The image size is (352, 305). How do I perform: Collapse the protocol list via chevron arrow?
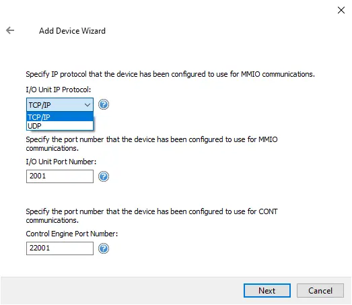(x=87, y=105)
